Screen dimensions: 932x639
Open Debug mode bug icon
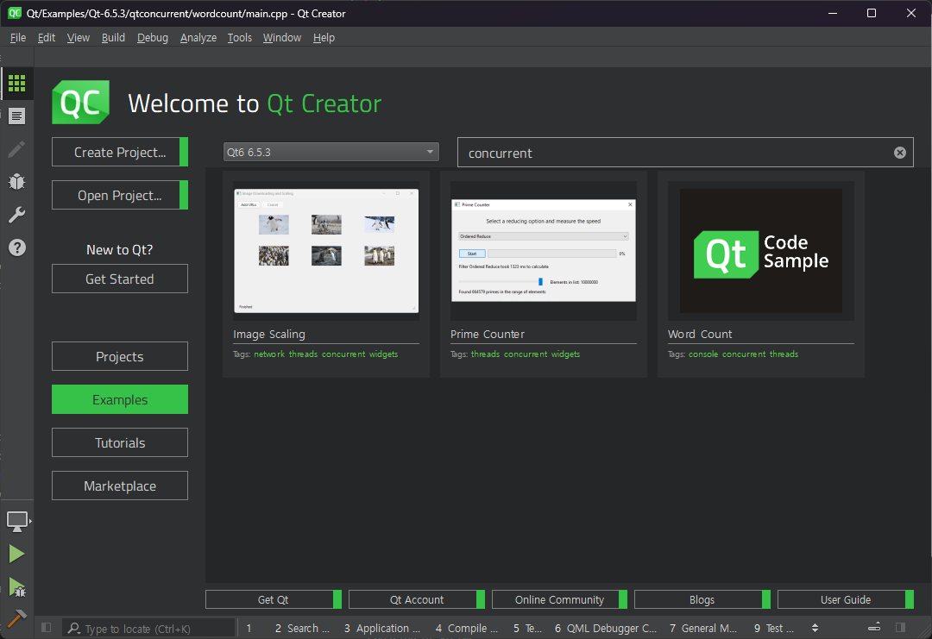click(x=16, y=182)
